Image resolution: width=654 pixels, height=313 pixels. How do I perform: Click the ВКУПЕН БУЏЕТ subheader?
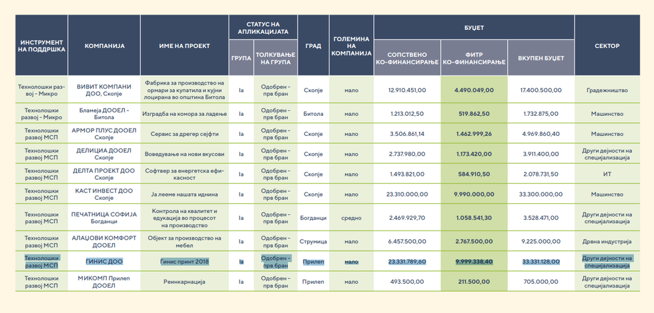[x=541, y=58]
